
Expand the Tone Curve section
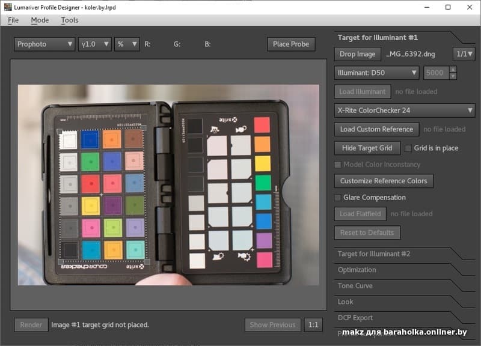[x=355, y=286]
